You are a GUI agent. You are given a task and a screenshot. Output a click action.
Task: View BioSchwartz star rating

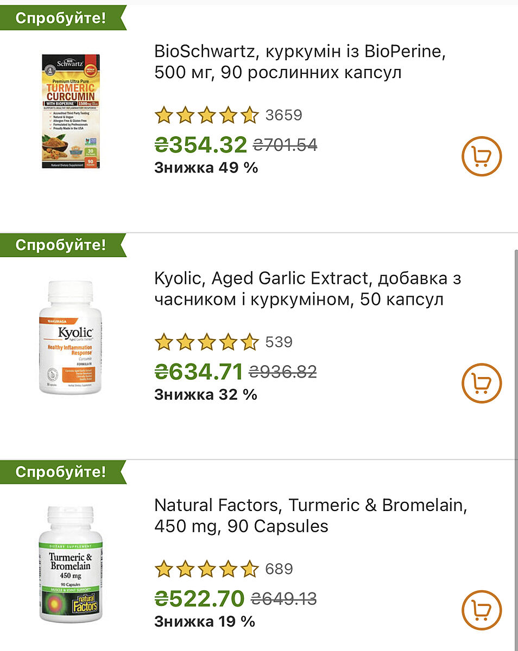point(206,115)
